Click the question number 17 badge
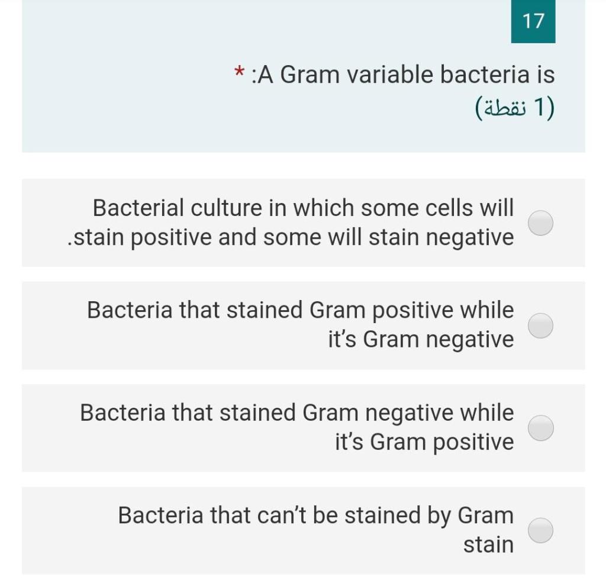 click(x=533, y=22)
